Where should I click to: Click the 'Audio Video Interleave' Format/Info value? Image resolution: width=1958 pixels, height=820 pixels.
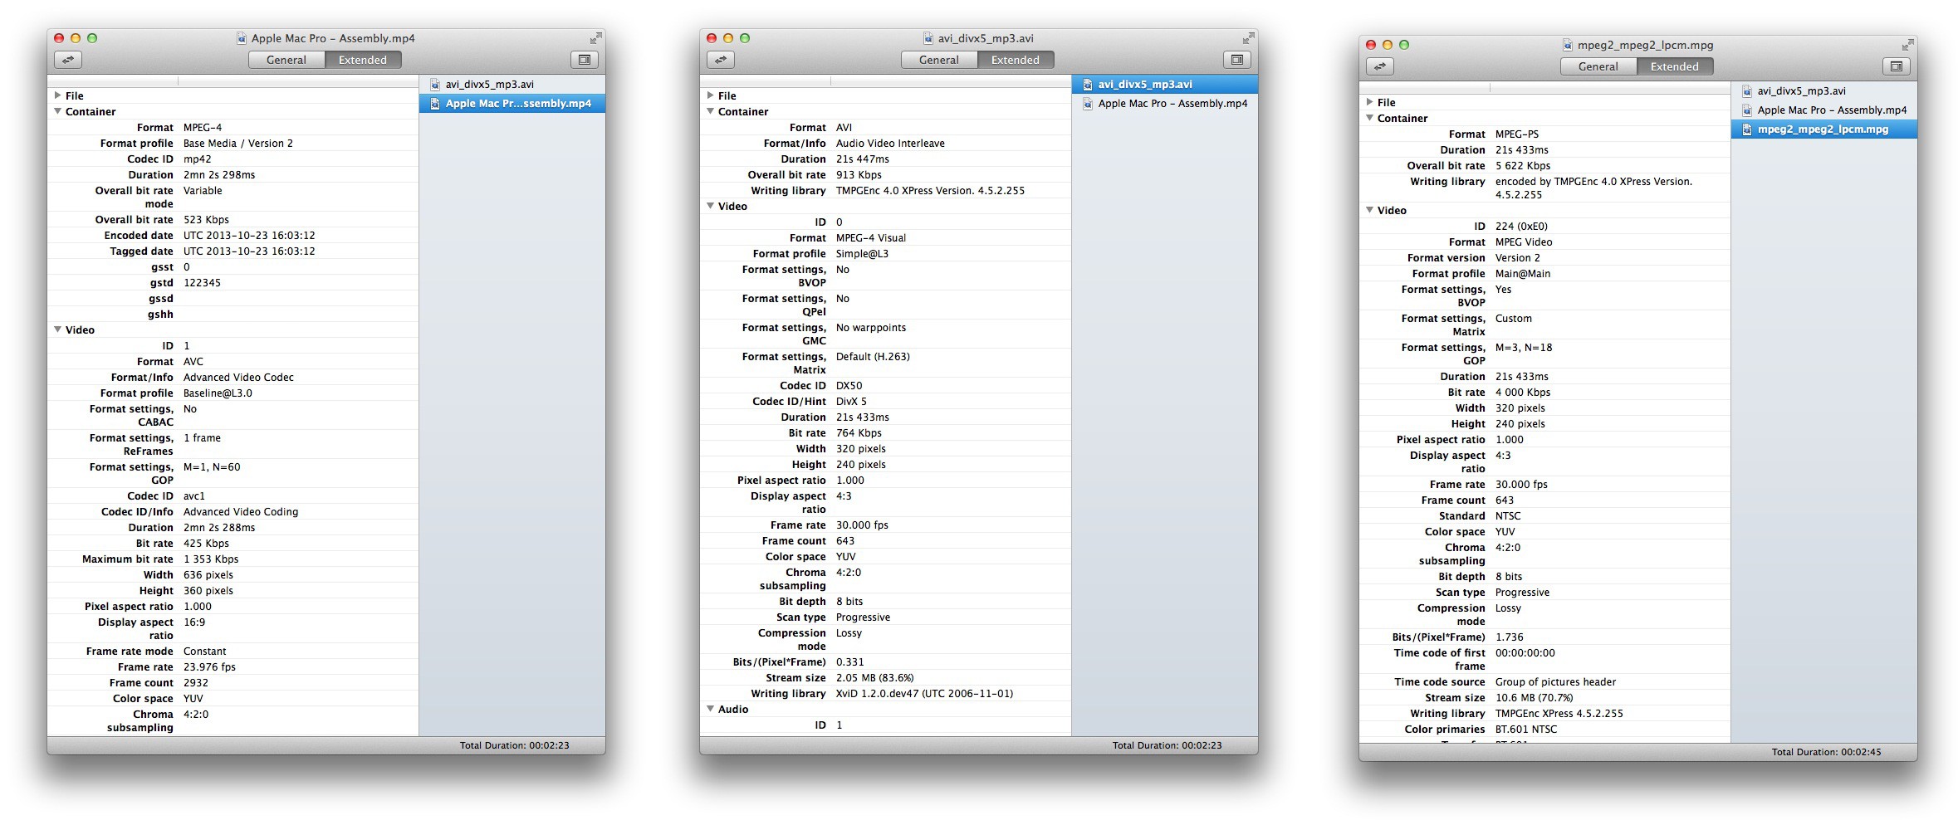coord(890,144)
